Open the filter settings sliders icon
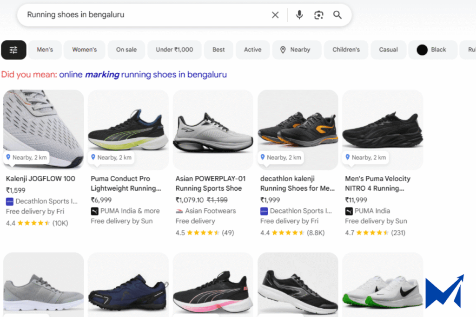The width and height of the screenshot is (476, 317). [13, 50]
